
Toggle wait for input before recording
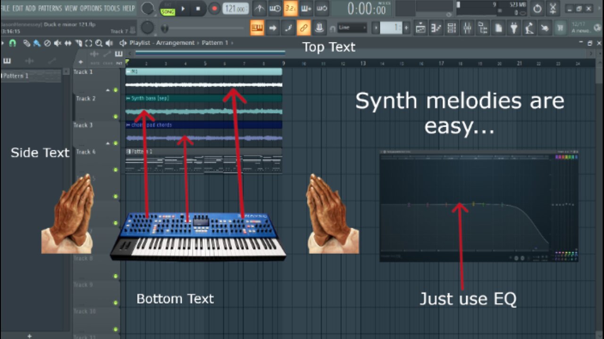pyautogui.click(x=275, y=8)
